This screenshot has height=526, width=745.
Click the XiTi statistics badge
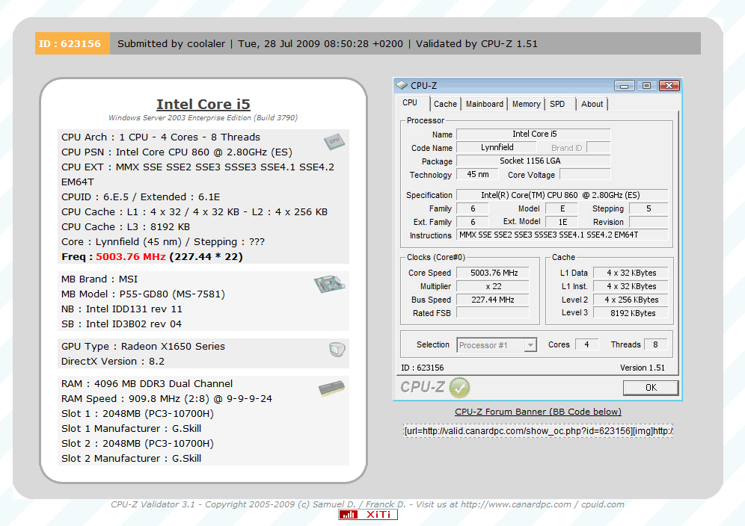click(368, 515)
